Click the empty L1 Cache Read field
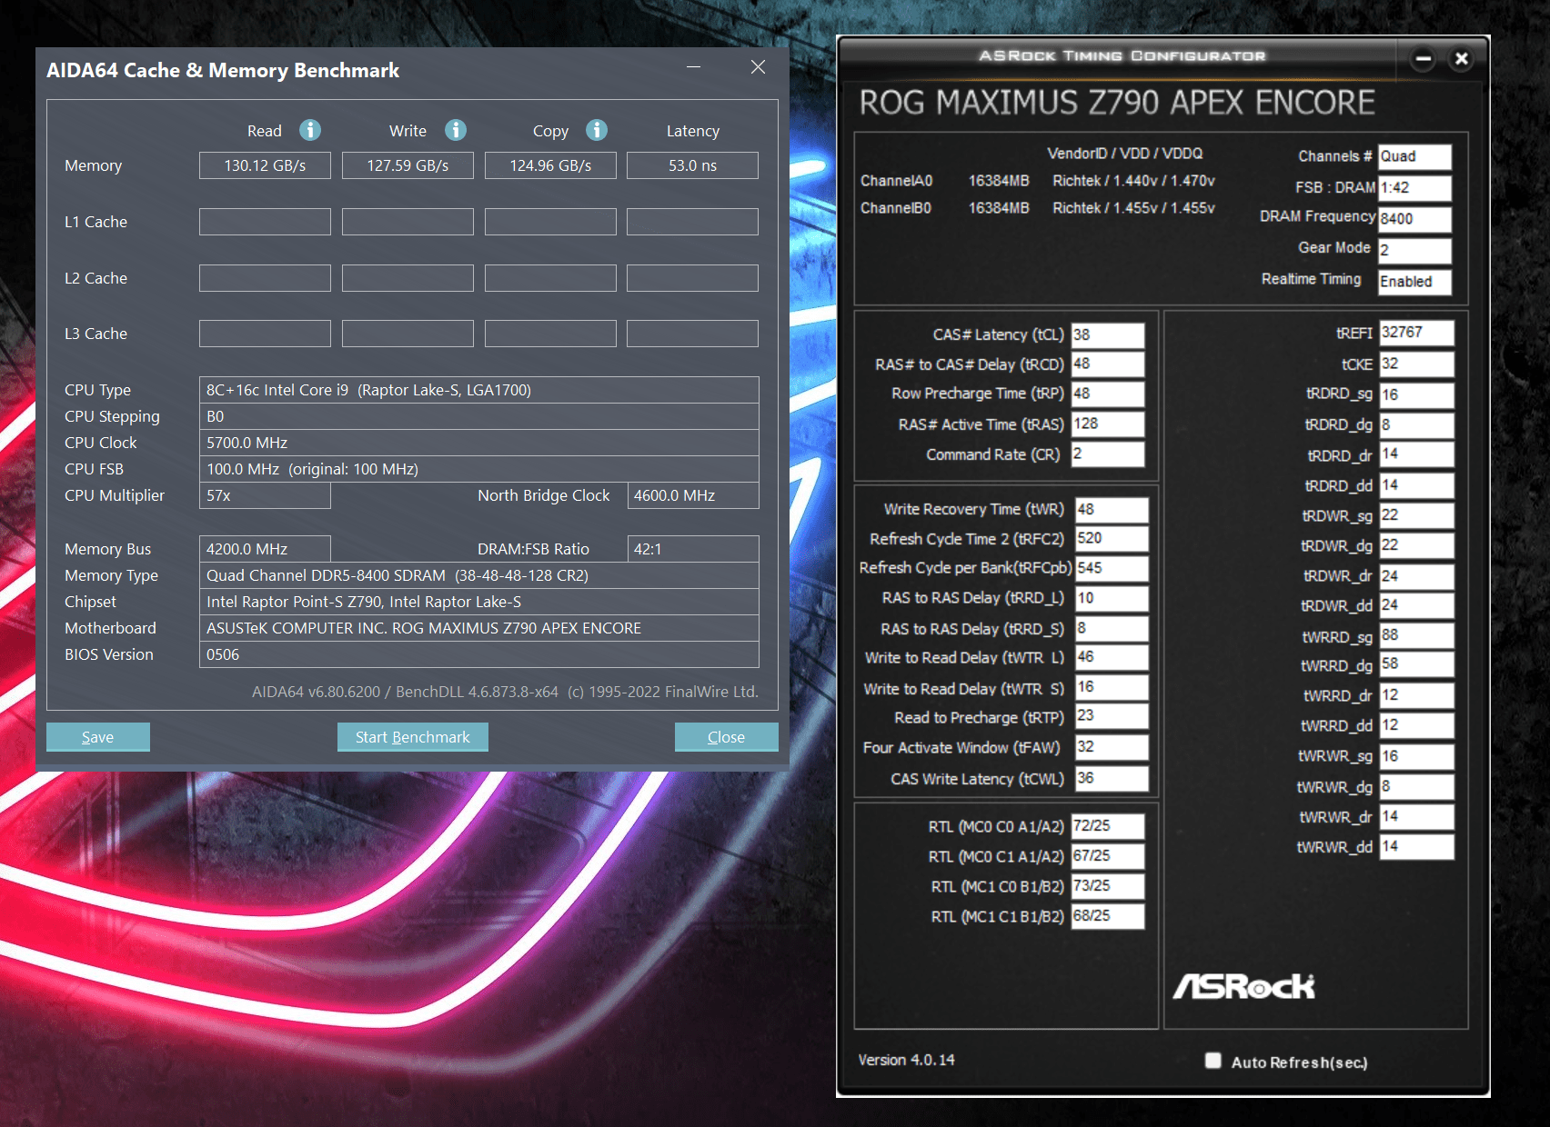 click(x=265, y=222)
